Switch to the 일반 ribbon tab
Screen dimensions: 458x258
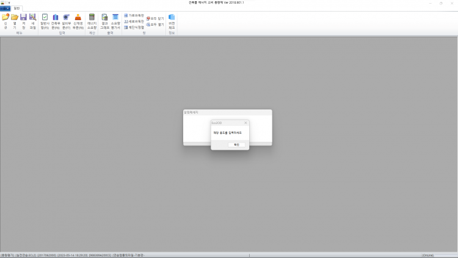click(x=16, y=8)
